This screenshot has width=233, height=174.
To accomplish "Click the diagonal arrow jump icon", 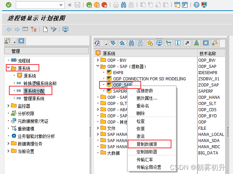I will point(187,43).
